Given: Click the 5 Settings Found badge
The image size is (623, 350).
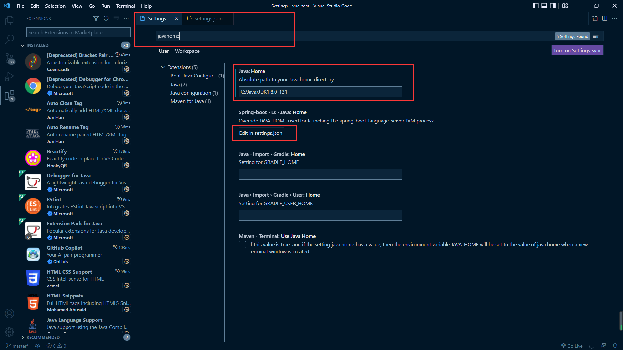Looking at the screenshot, I should 572,36.
